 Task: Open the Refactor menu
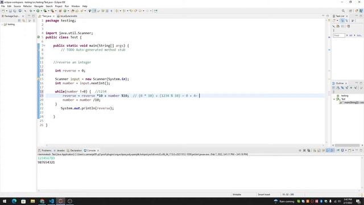pyautogui.click(x=27, y=6)
